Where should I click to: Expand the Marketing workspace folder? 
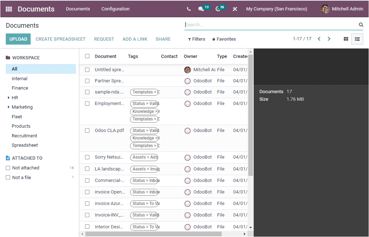(9, 107)
